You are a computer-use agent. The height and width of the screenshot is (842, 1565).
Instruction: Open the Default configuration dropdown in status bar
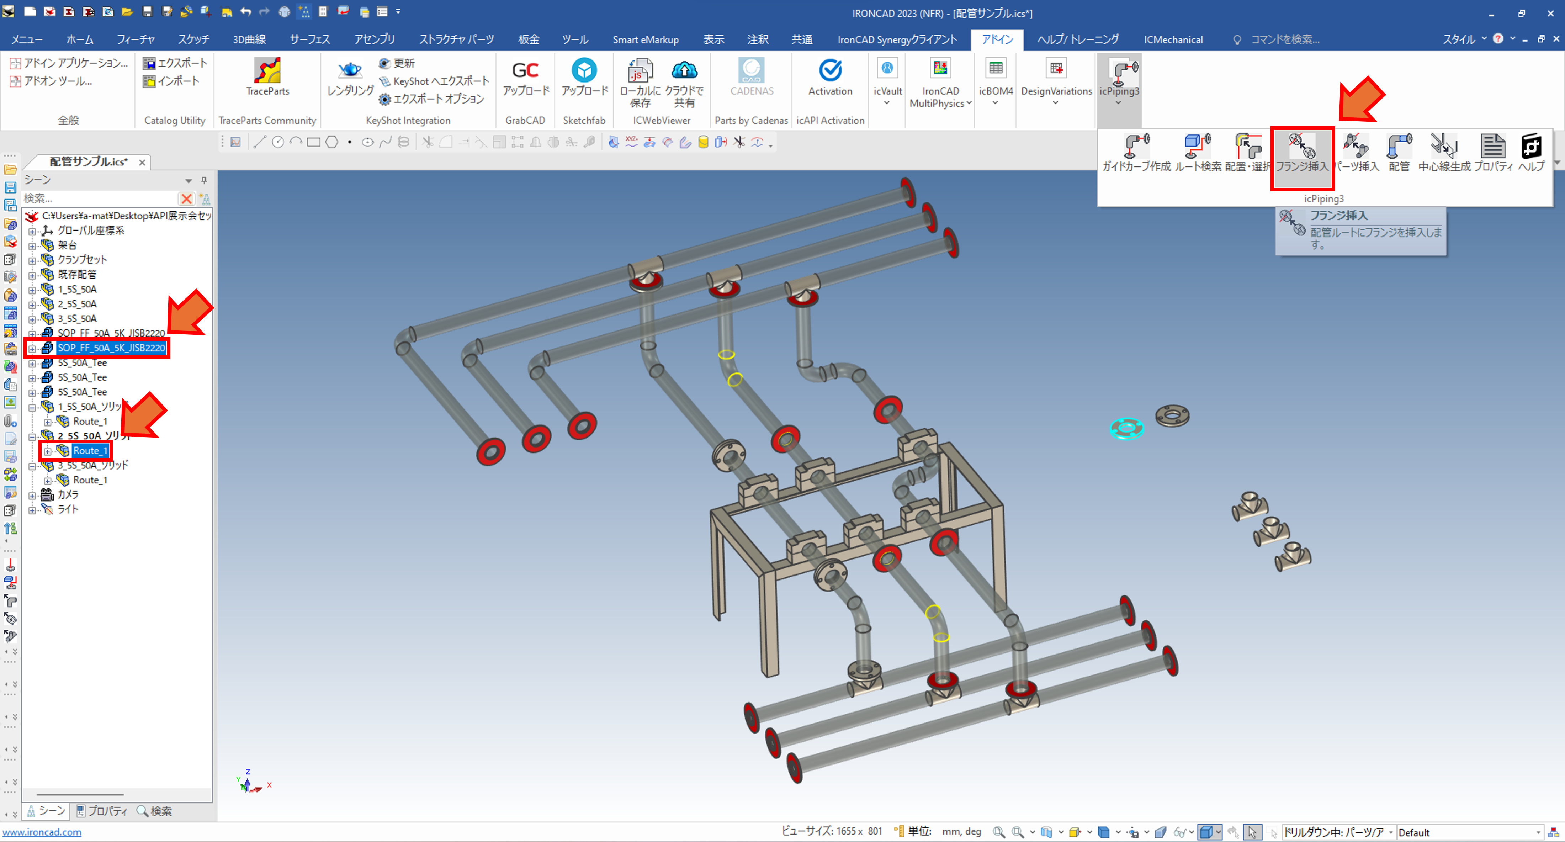click(1538, 832)
